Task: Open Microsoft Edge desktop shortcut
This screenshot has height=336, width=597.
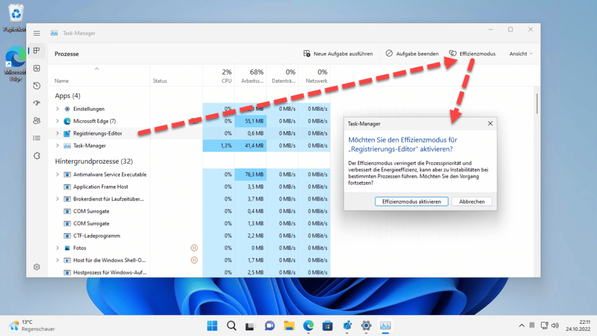Action: coord(15,64)
